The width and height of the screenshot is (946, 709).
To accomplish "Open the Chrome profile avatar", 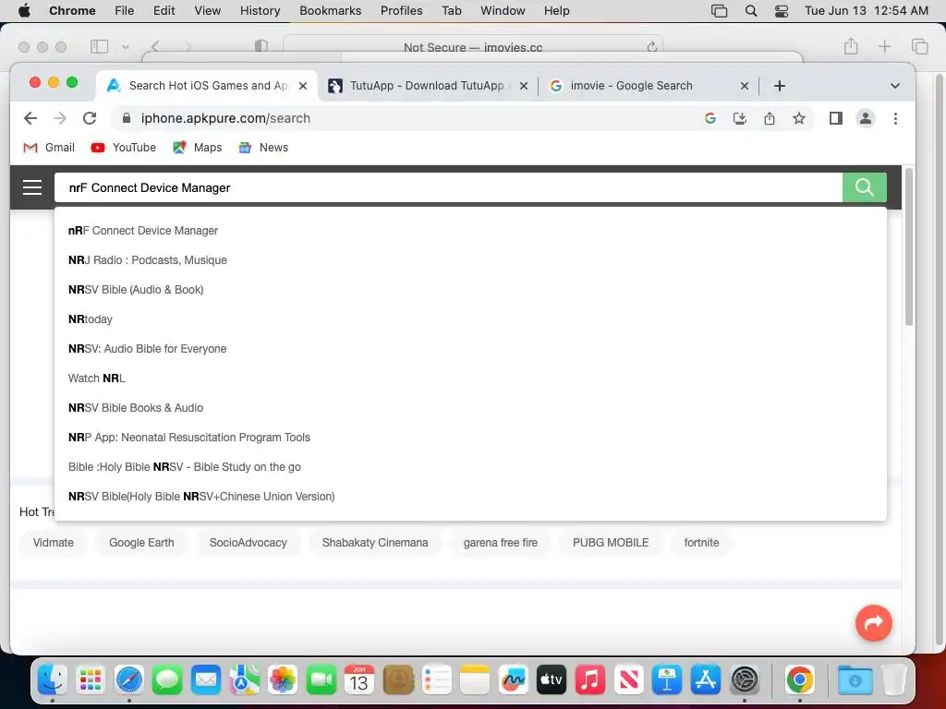I will pyautogui.click(x=865, y=118).
